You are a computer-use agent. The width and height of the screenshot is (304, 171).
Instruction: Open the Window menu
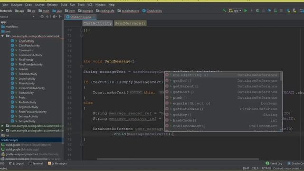[100, 5]
